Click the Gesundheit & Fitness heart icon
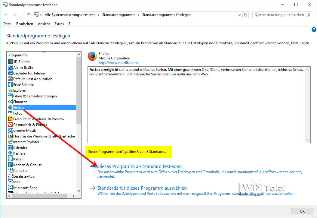317x218 pixels. click(x=10, y=125)
